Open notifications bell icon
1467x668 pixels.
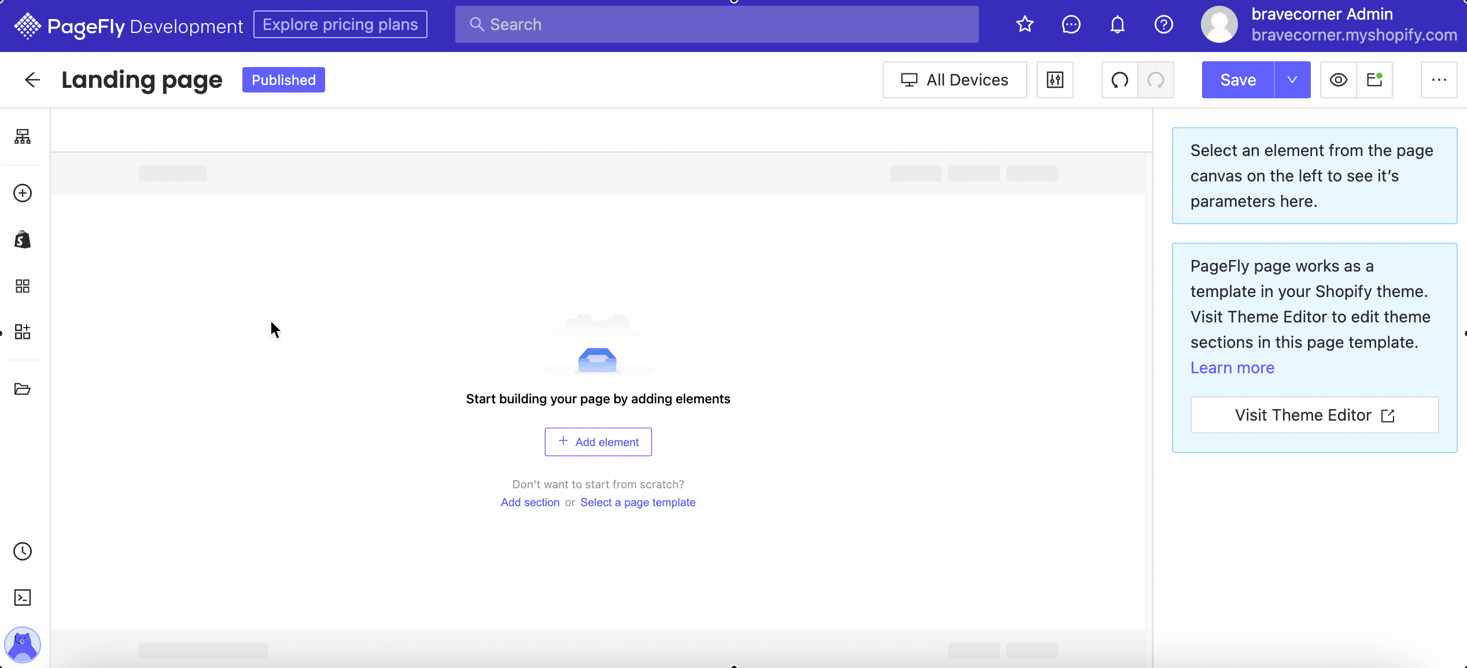tap(1117, 24)
